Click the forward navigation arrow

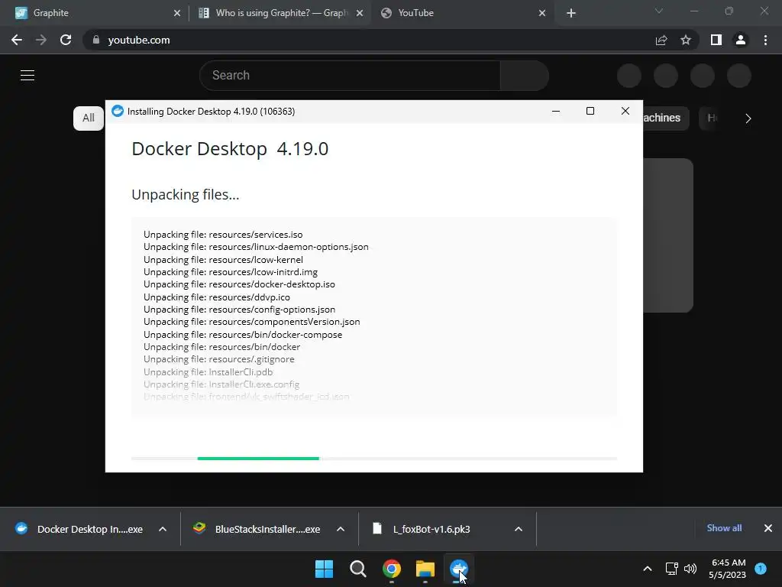(41, 40)
